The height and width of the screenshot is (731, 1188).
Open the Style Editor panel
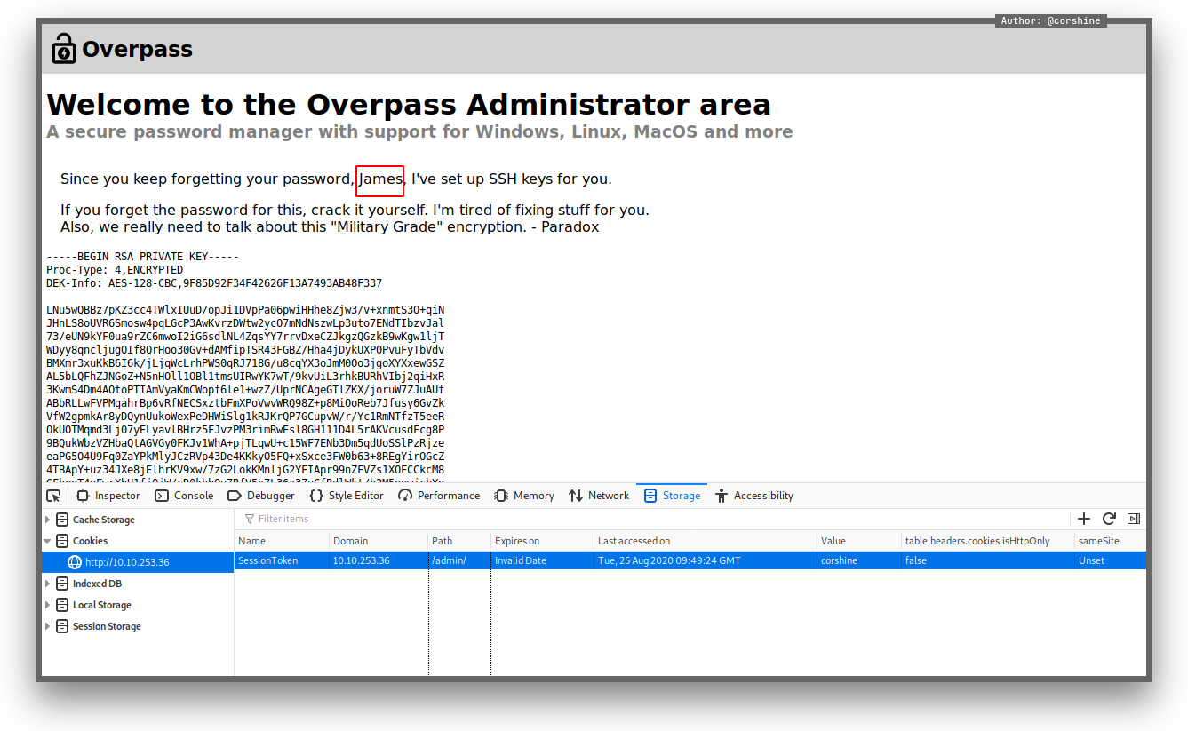tap(347, 496)
